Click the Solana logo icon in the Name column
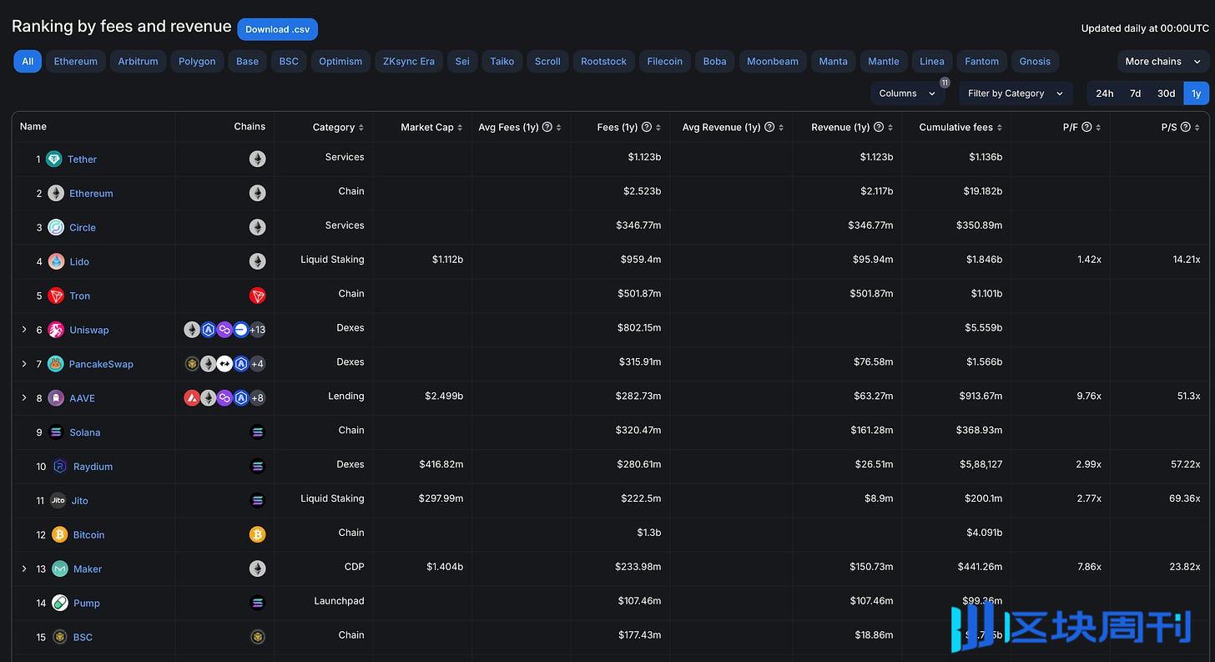This screenshot has height=662, width=1215. (x=56, y=432)
